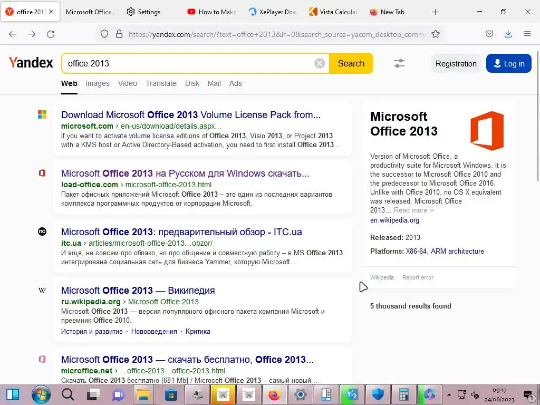540x405 pixels.
Task: Go back to the previous page
Action: 13,34
